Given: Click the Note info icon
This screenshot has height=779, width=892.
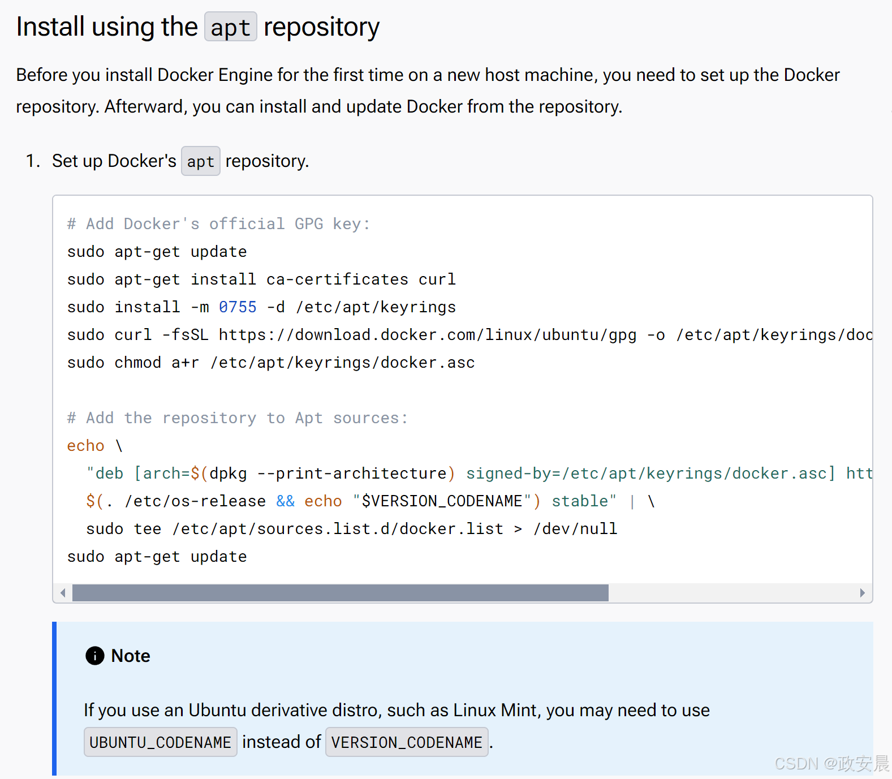Looking at the screenshot, I should point(95,656).
